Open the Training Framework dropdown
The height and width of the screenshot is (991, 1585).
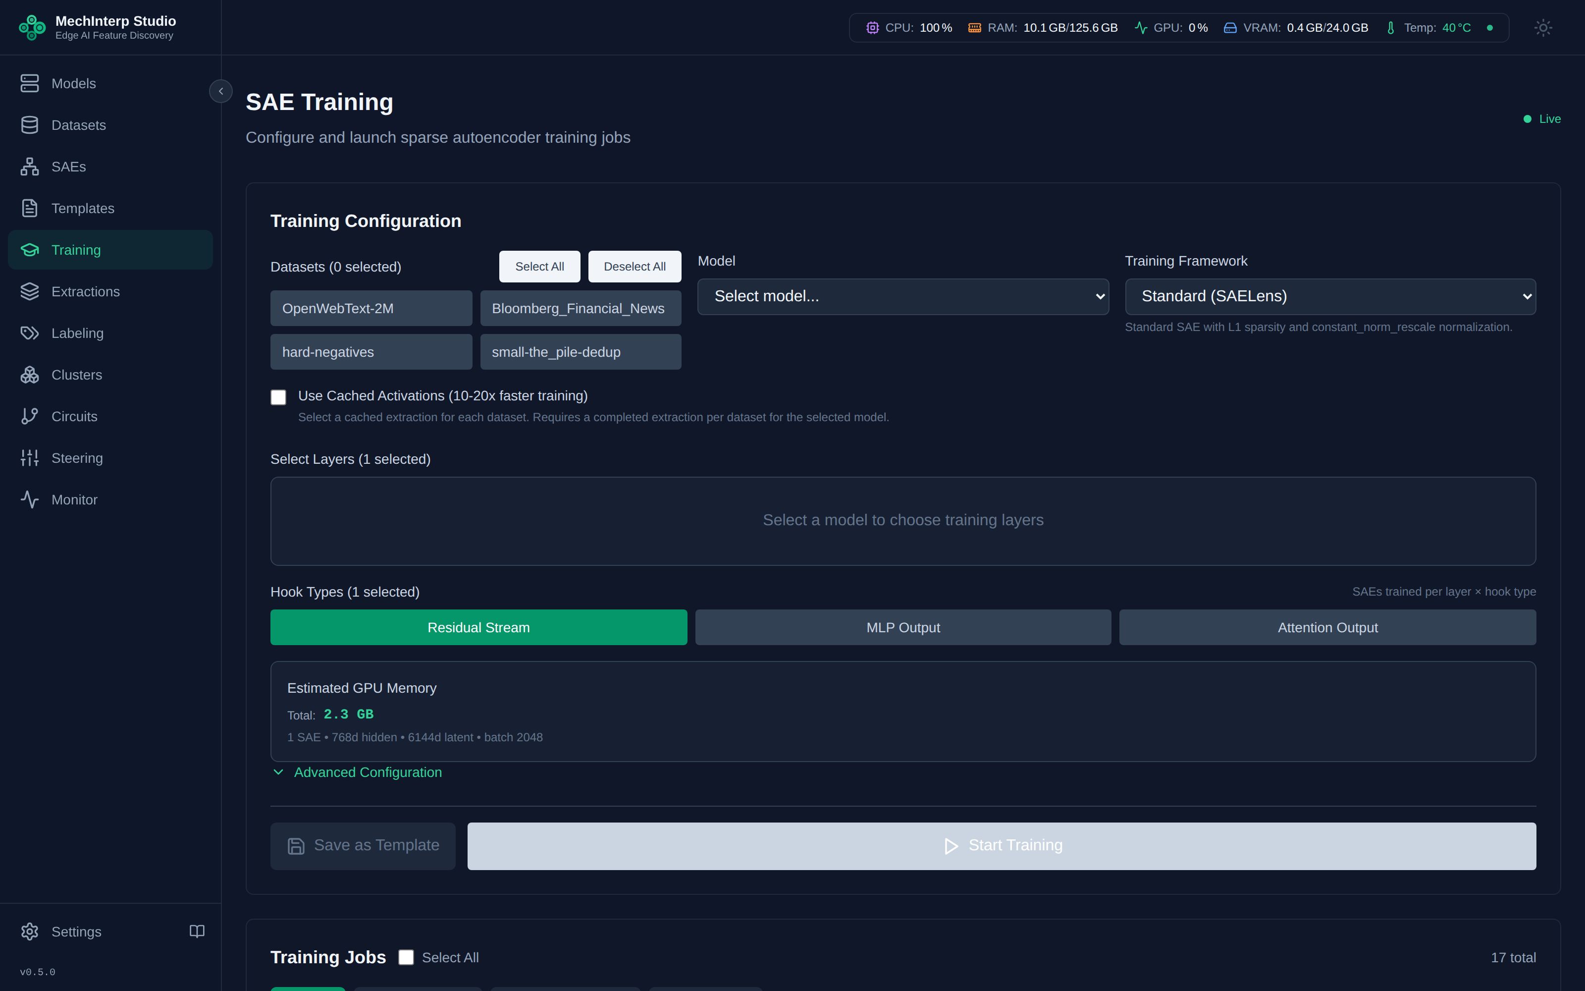pos(1330,296)
